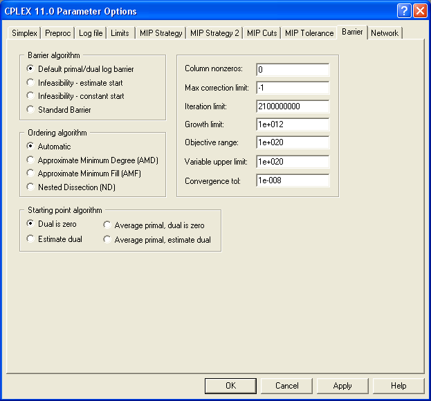This screenshot has width=431, height=401.
Task: Click the 'Objective range:' label
Action: [212, 142]
